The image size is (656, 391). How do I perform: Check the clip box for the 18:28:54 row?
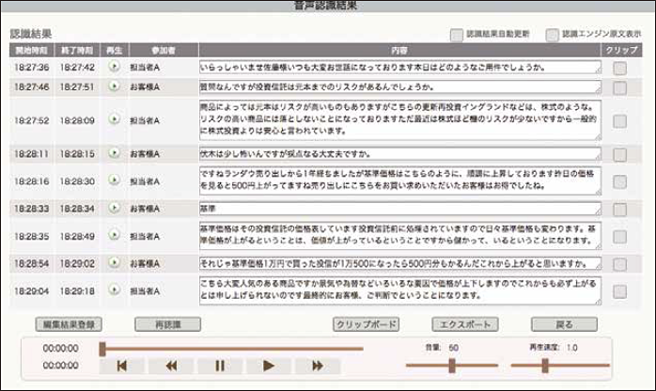[x=619, y=263]
